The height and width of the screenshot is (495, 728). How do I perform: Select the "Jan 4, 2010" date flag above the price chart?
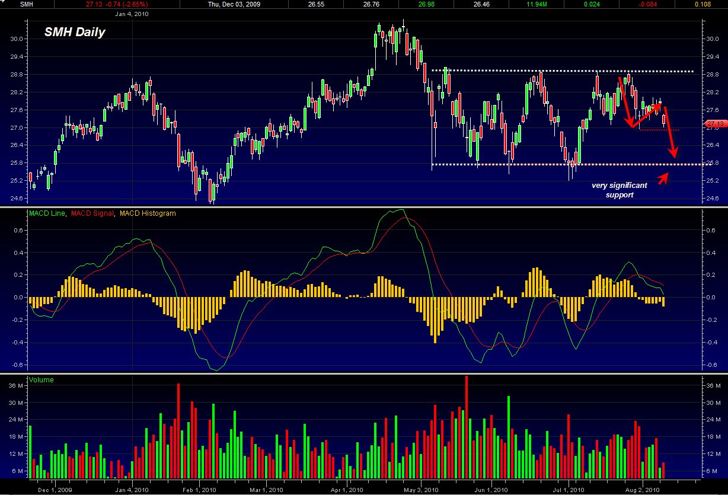[131, 13]
